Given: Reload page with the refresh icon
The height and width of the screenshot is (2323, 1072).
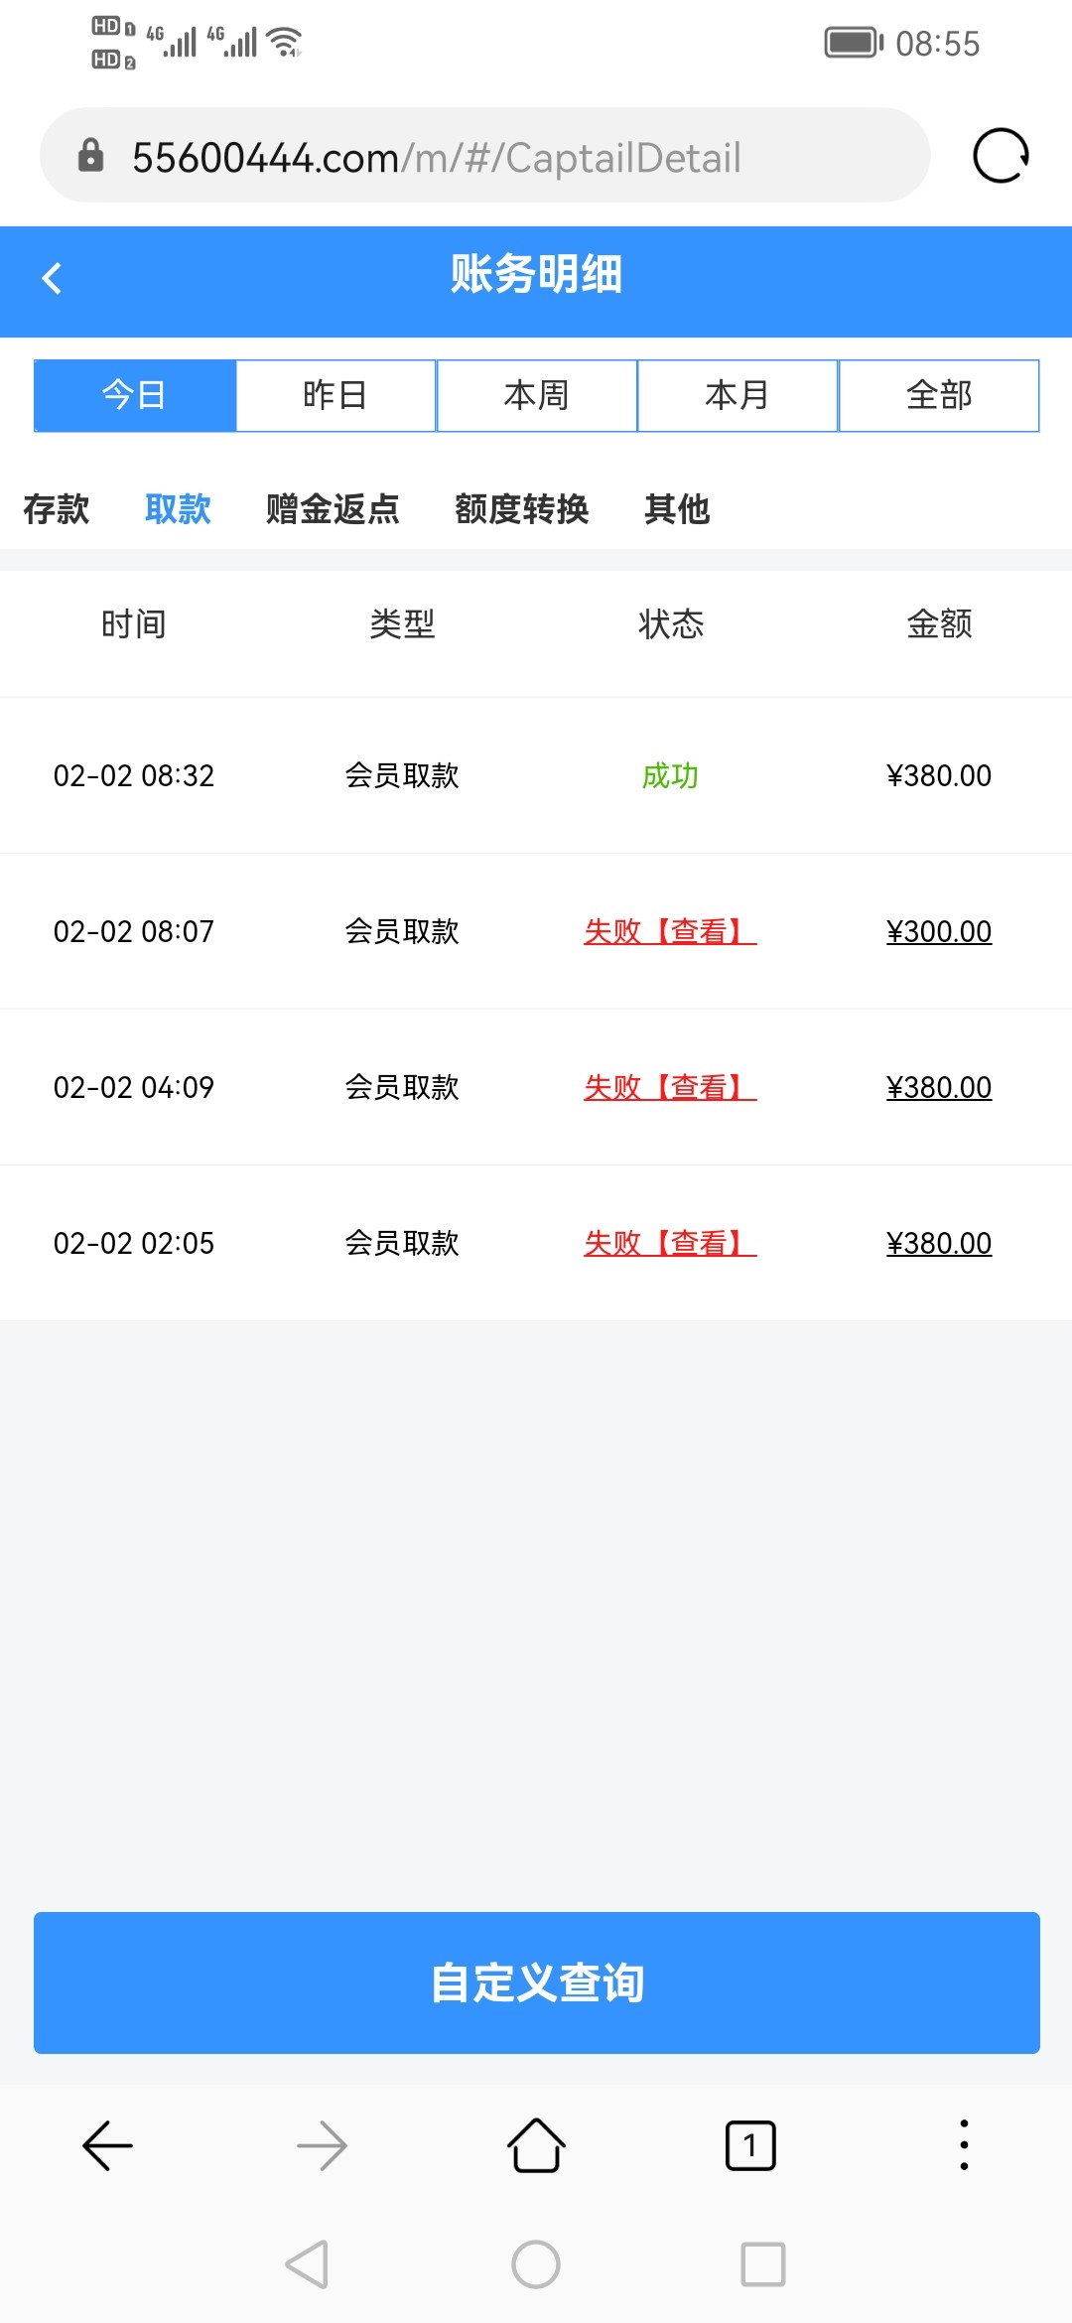Looking at the screenshot, I should (x=1000, y=156).
